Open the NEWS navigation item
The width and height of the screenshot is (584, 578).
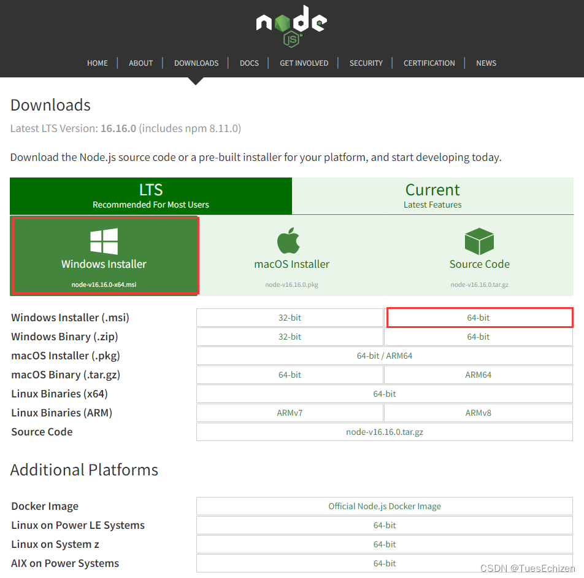(x=486, y=63)
